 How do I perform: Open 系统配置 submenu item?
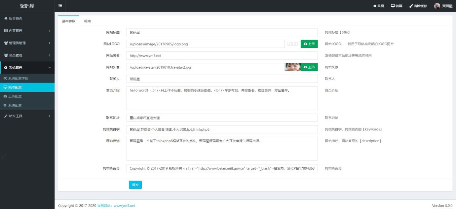pyautogui.click(x=27, y=105)
